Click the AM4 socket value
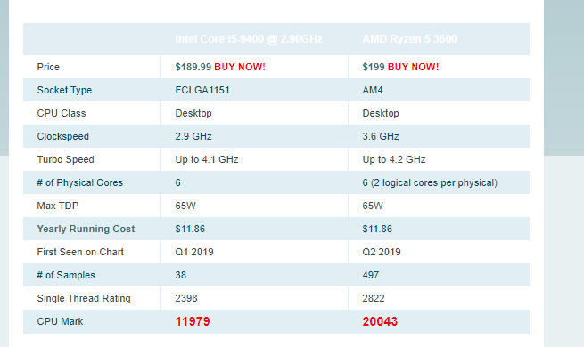The height and width of the screenshot is (347, 584). 373,90
